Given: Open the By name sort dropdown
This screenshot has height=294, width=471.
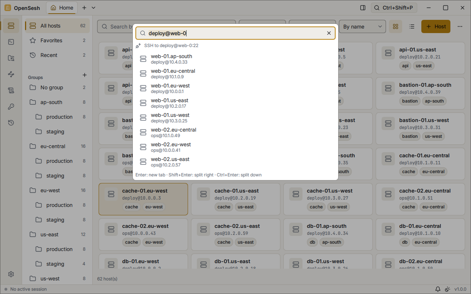Looking at the screenshot, I should [362, 26].
